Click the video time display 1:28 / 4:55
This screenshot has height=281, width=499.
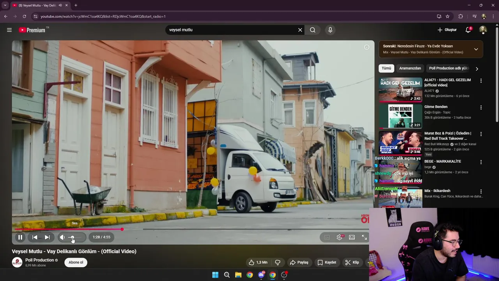(101, 237)
